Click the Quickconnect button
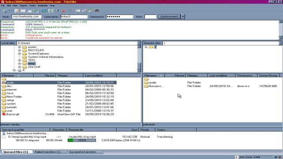Screen dimensions: 283x159 [169, 17]
